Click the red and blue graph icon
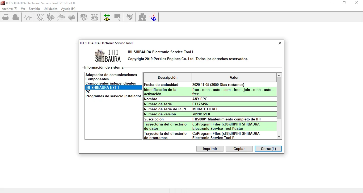 tap(153, 18)
